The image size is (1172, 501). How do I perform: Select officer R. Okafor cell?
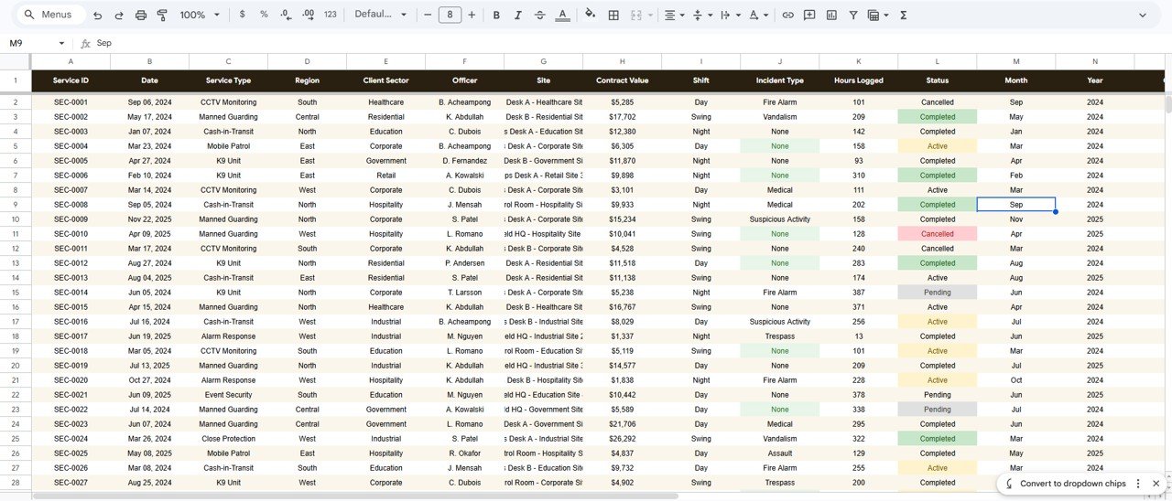tap(464, 453)
